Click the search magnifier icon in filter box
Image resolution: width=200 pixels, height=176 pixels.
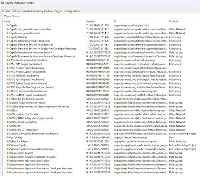click(5, 16)
